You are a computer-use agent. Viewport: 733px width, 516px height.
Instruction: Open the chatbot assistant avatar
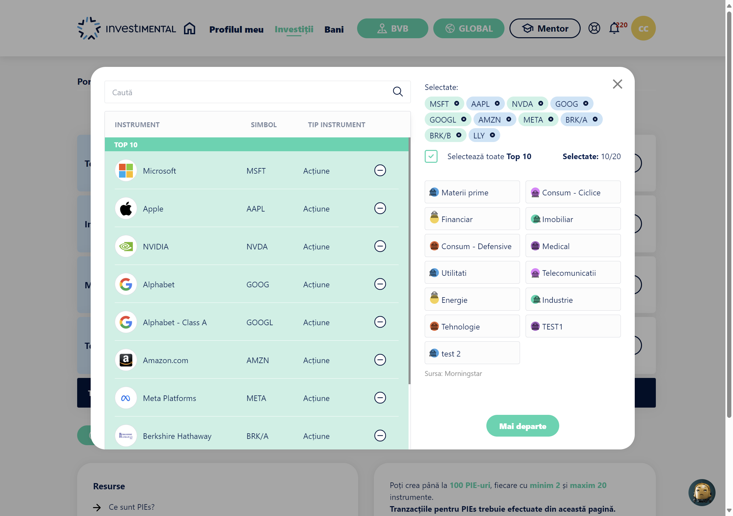[702, 493]
